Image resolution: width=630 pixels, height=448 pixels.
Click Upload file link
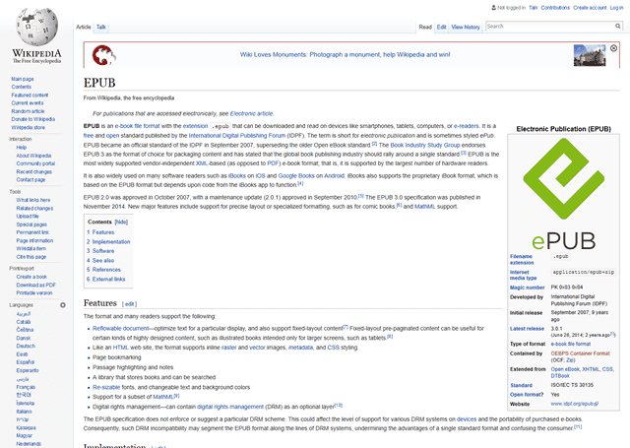28,217
